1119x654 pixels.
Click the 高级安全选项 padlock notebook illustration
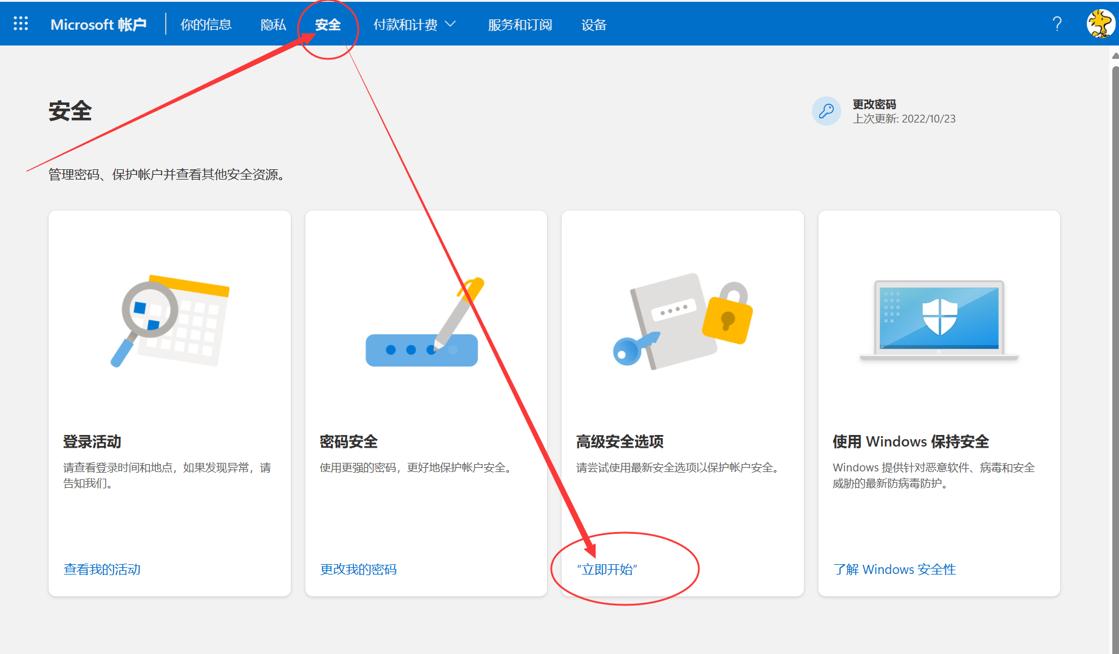(x=682, y=322)
